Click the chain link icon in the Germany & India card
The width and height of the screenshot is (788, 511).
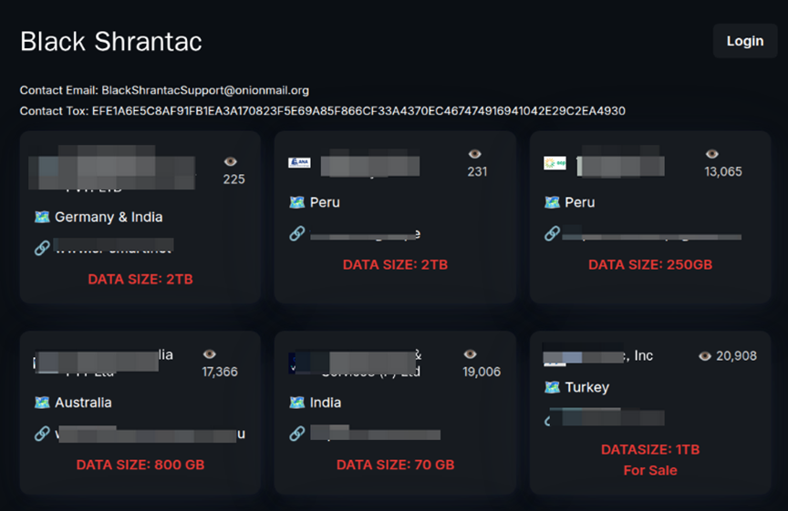[42, 249]
